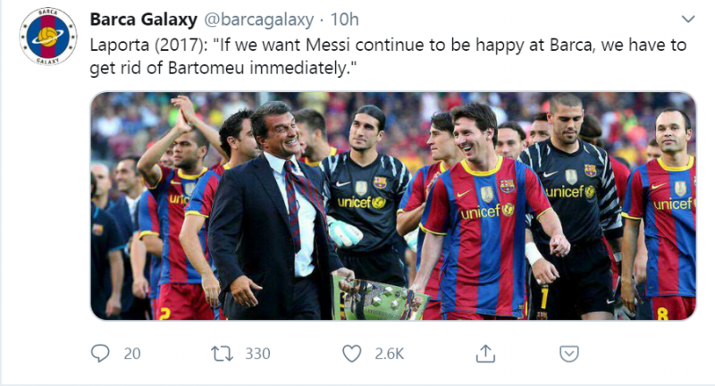Open the tweet's 10h timestamp
Screen dimensions: 715x386
coord(343,19)
